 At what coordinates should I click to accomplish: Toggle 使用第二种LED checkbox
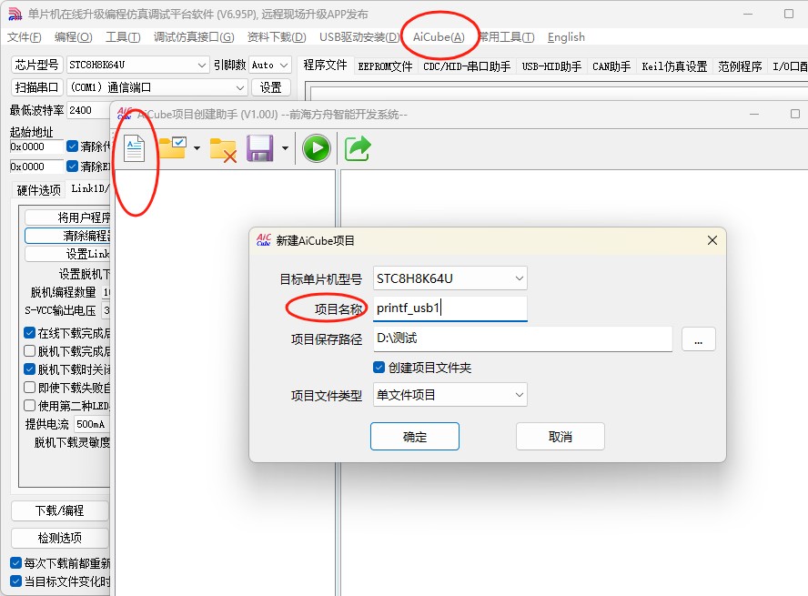[x=30, y=406]
